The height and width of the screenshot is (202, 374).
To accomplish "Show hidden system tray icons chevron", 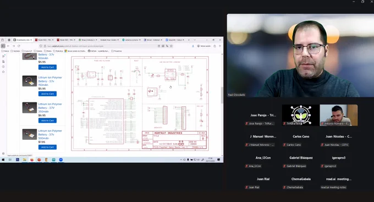I will pos(181,160).
